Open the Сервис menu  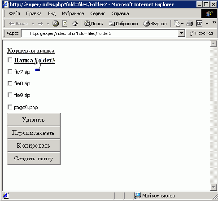coord(98,13)
